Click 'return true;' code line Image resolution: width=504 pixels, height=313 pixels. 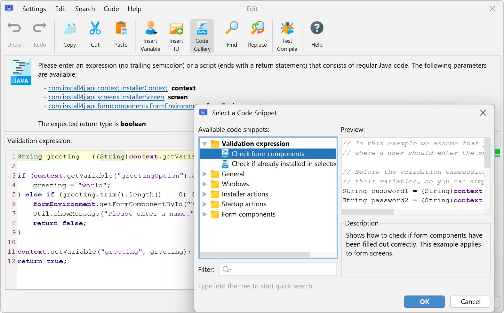pos(42,261)
